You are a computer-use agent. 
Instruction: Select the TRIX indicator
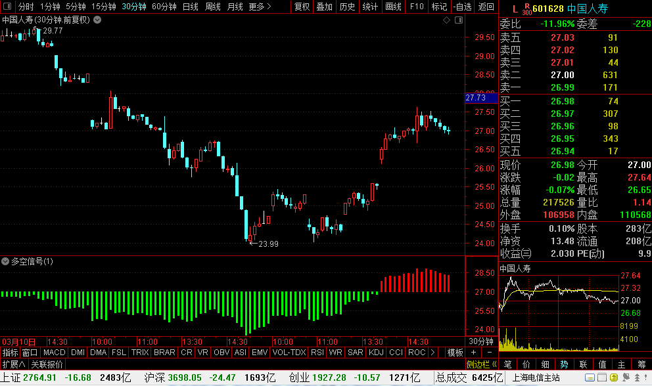click(140, 353)
